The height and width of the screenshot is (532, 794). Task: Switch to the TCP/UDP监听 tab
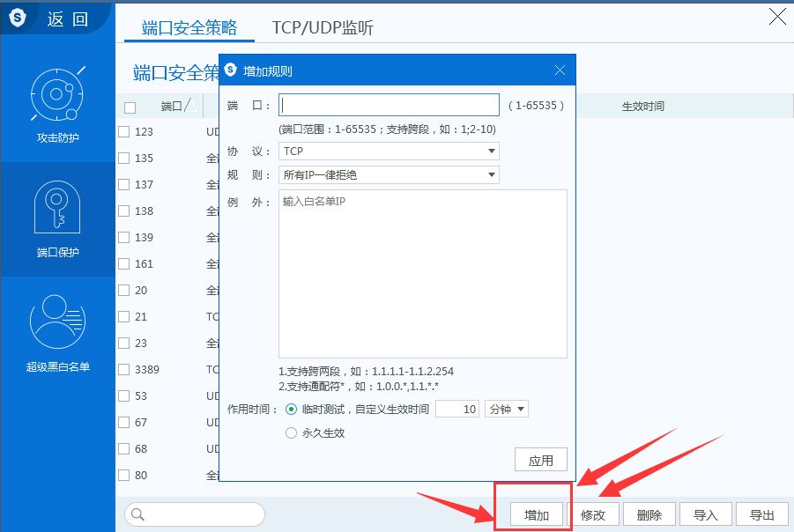[323, 28]
